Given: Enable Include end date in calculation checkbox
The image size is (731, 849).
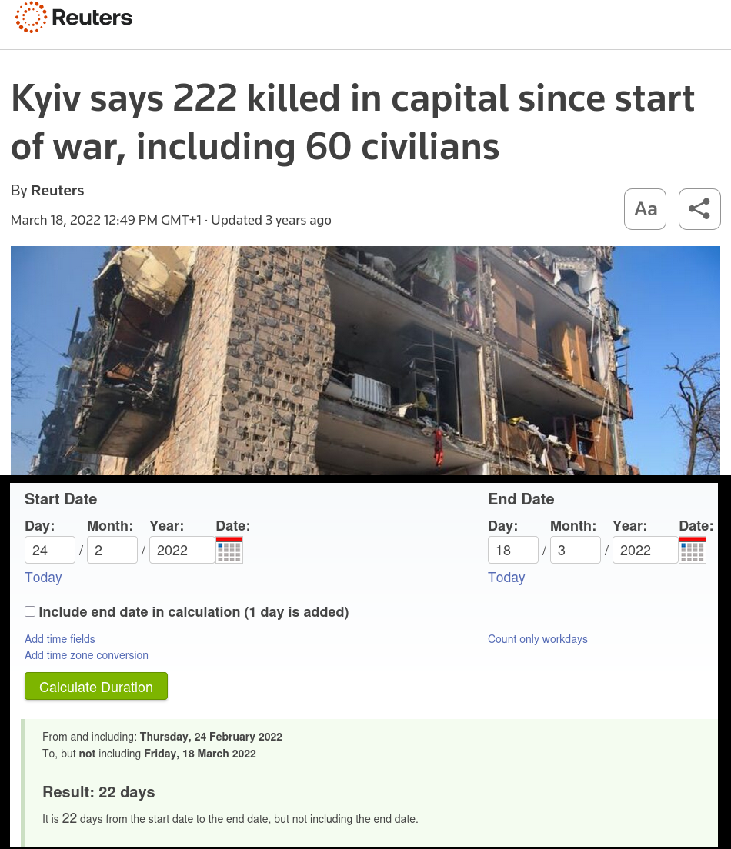Looking at the screenshot, I should tap(30, 611).
